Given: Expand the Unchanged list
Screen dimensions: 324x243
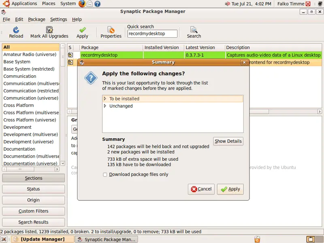Looking at the screenshot, I should 105,106.
